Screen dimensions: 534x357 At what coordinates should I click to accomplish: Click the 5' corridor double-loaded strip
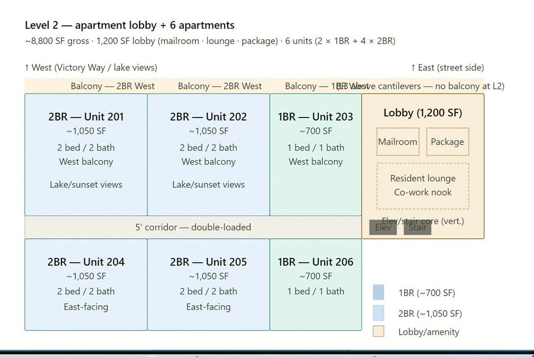[193, 227]
